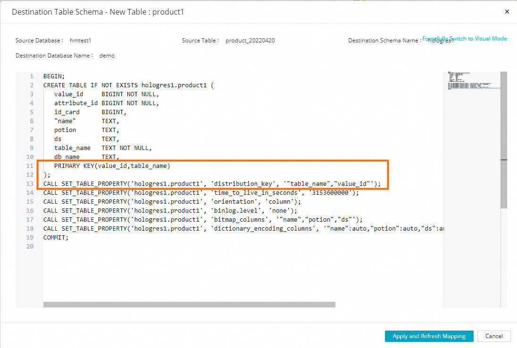Click the source database value hmtest1
Screen dimensions: 517x348
point(81,41)
